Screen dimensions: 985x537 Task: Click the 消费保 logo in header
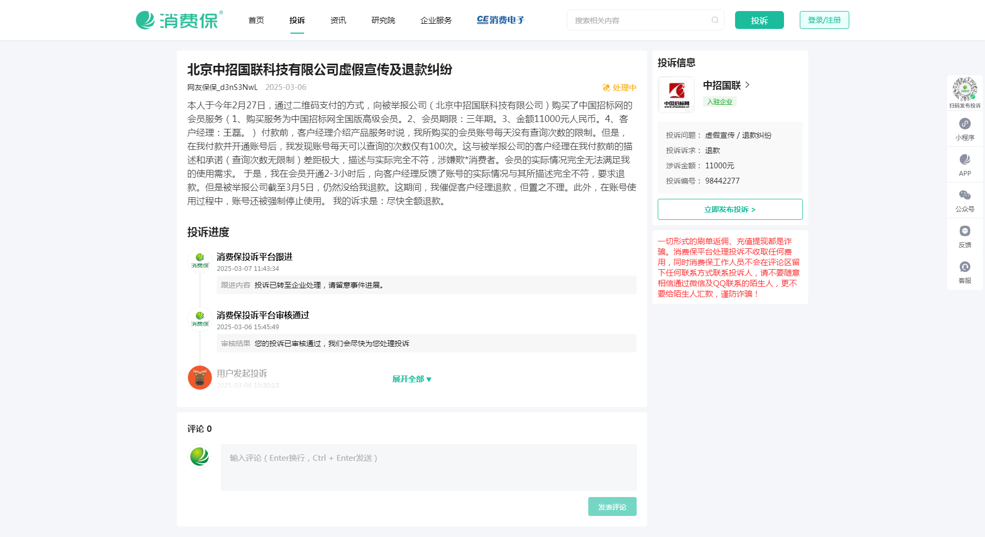point(179,20)
